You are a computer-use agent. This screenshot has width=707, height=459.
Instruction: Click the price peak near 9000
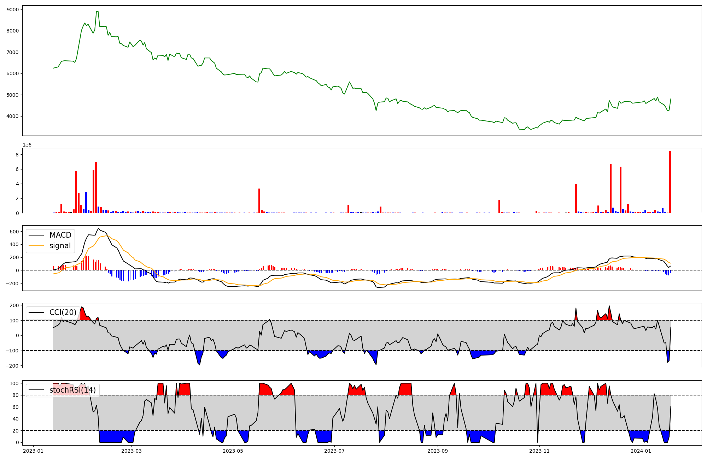coord(97,11)
